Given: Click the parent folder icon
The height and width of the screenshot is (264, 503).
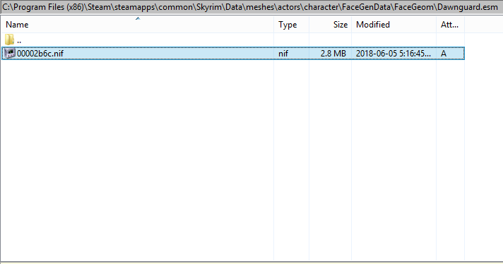Looking at the screenshot, I should pos(9,40).
